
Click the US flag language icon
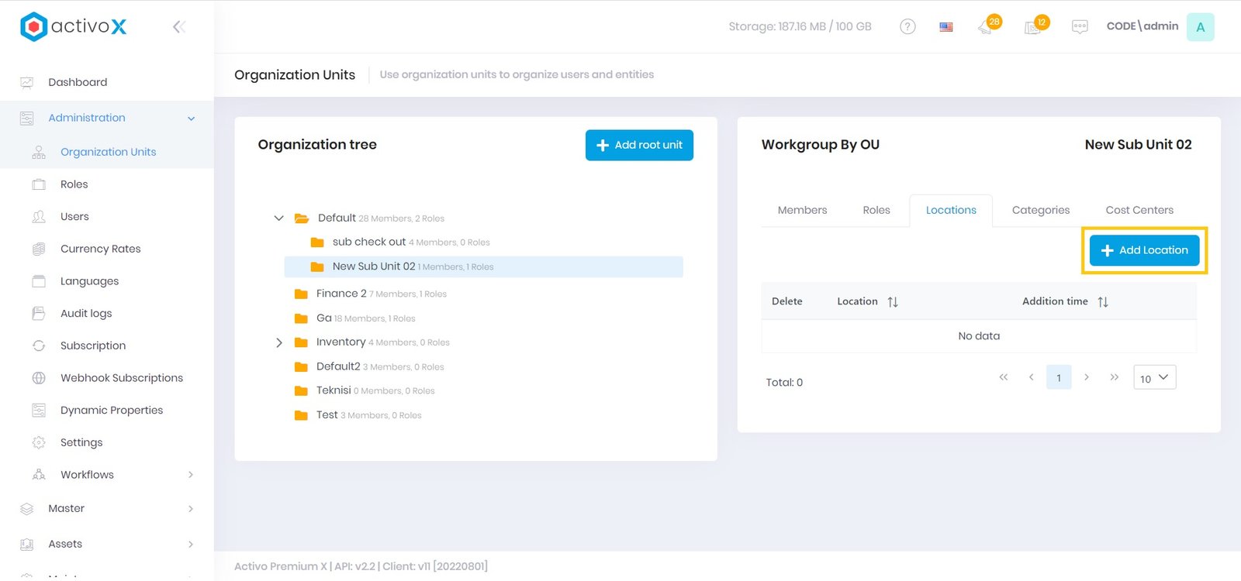point(946,27)
